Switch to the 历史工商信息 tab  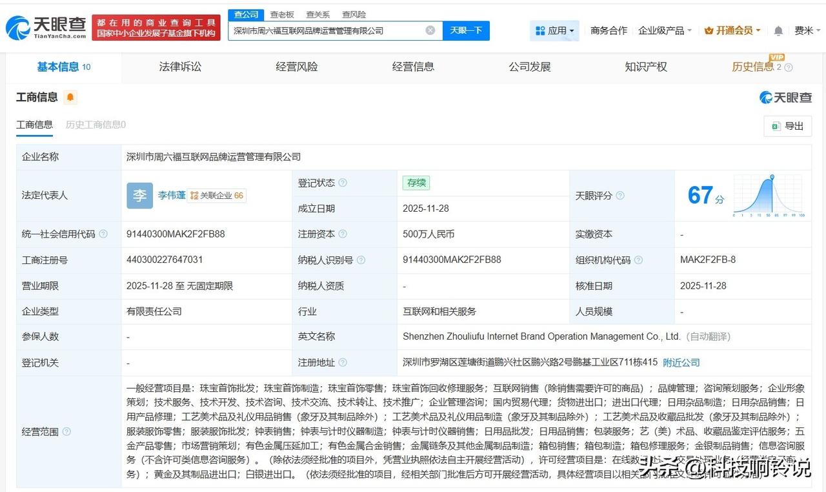tap(94, 125)
